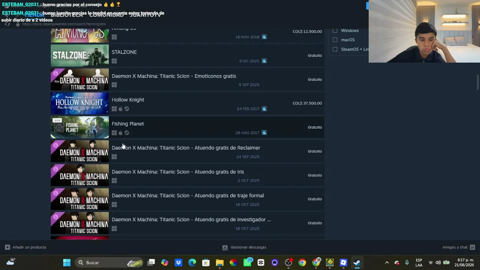Click the Windows icon under Atuendo gratis de Iris
This screenshot has height=270, width=480.
pyautogui.click(x=114, y=180)
